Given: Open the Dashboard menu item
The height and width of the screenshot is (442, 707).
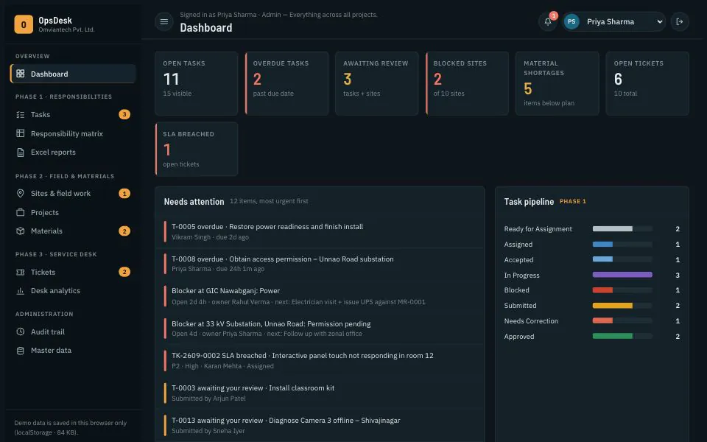Looking at the screenshot, I should click(73, 74).
